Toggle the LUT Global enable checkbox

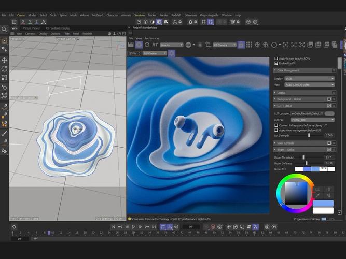[329, 106]
